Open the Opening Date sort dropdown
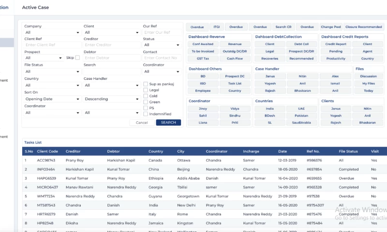Viewport: 387px width, 232px height. pyautogui.click(x=52, y=99)
